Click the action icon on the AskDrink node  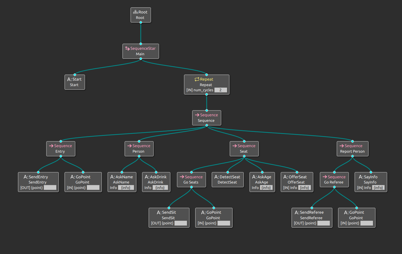click(146, 177)
